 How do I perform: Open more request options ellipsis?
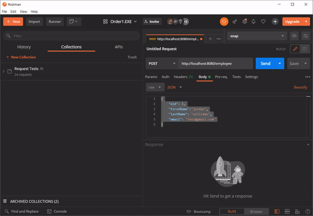coord(308,77)
